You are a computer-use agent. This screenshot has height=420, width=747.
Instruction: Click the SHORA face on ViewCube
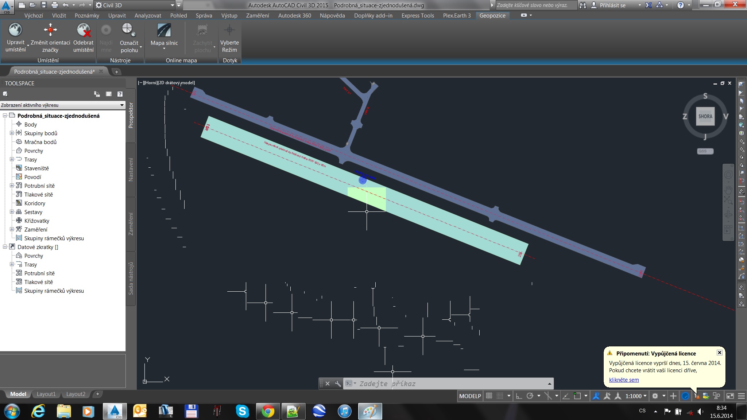pyautogui.click(x=705, y=116)
